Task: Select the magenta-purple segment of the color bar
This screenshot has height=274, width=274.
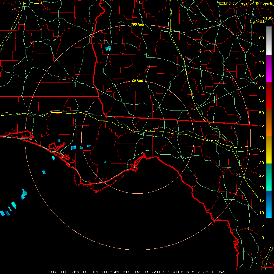Action: [x=269, y=68]
